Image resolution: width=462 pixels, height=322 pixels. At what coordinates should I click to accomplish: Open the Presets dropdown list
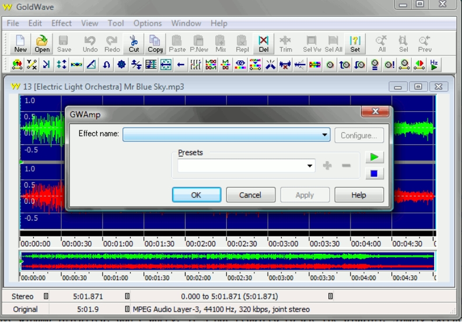tap(310, 165)
